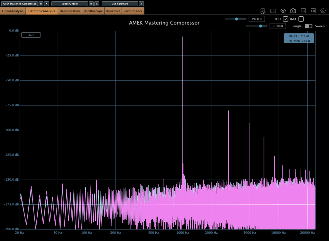Toggle the Single/Sweep switch
Screen dimensions: 329x241
pos(308,26)
